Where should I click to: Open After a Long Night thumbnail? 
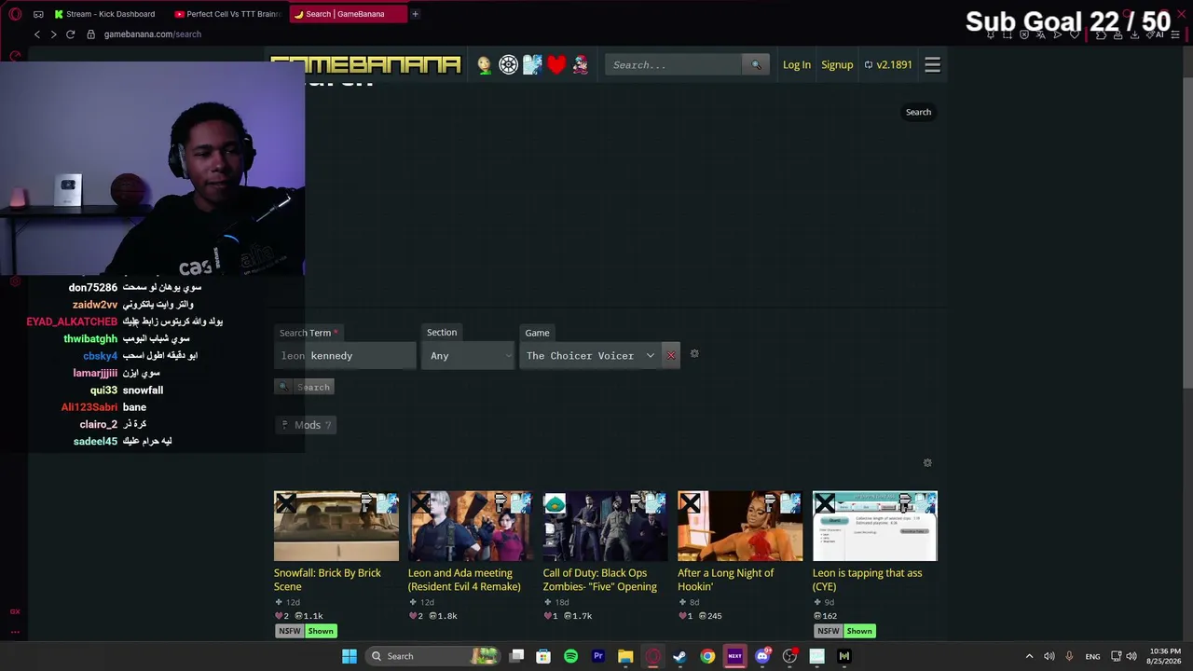(740, 527)
